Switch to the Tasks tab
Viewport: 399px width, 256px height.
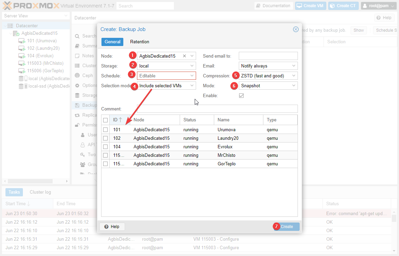coord(14,192)
